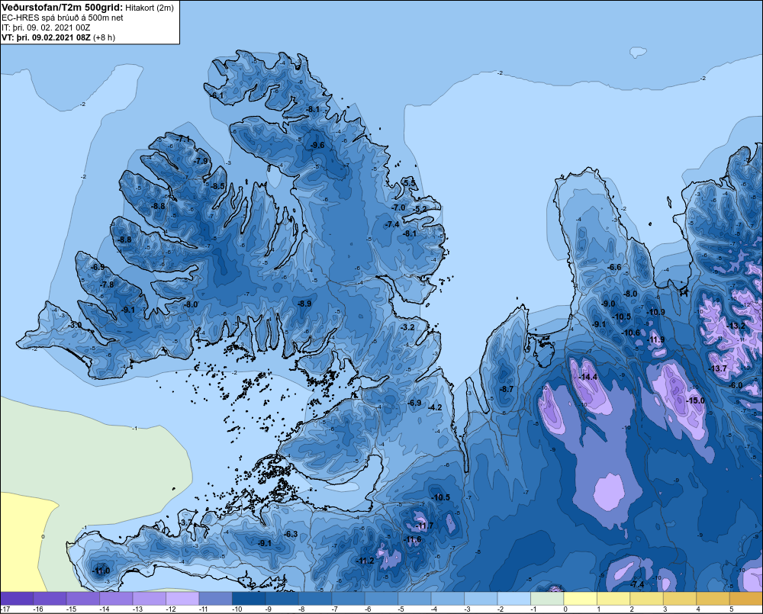This screenshot has width=763, height=614.
Task: Click legend swatch between 3 and 4
Action: [680, 599]
